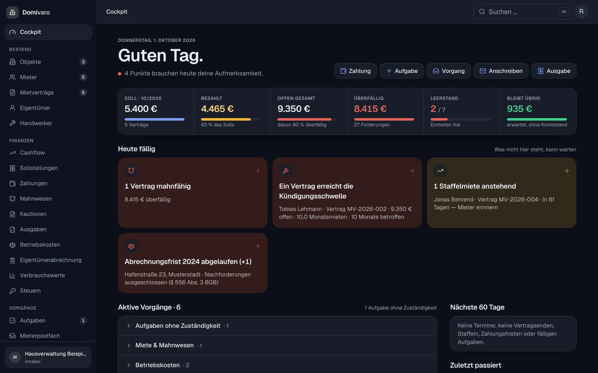Open Hausverwaltung Beispiel account switcher
598x373 pixels.
pyautogui.click(x=48, y=357)
